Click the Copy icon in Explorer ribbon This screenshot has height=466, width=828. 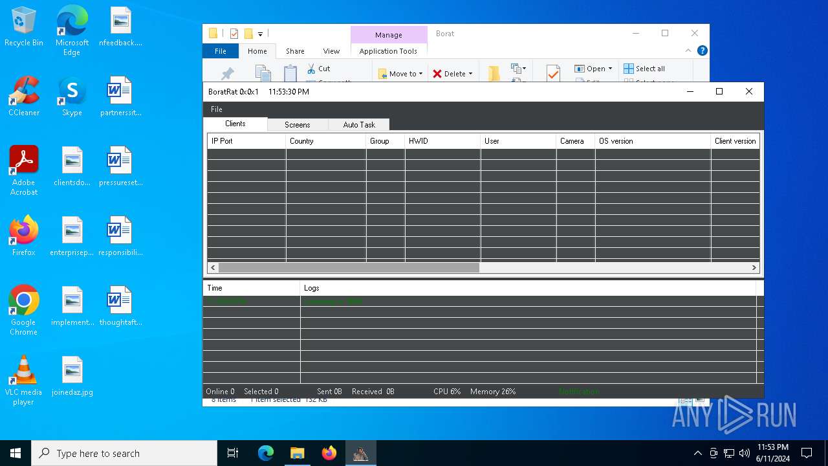coord(263,73)
